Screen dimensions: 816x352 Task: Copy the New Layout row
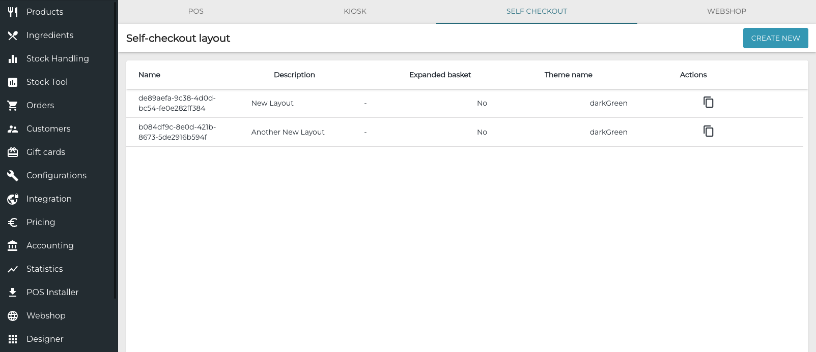708,102
